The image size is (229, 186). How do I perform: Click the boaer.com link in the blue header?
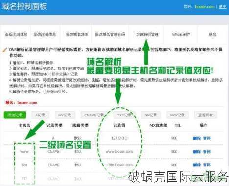coord(205,7)
